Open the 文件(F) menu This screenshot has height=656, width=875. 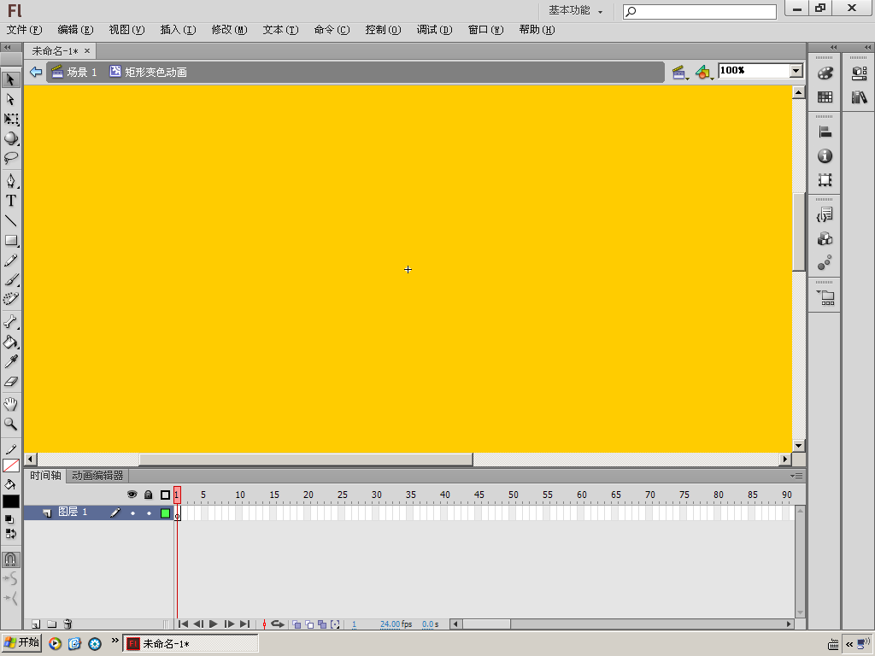click(24, 30)
